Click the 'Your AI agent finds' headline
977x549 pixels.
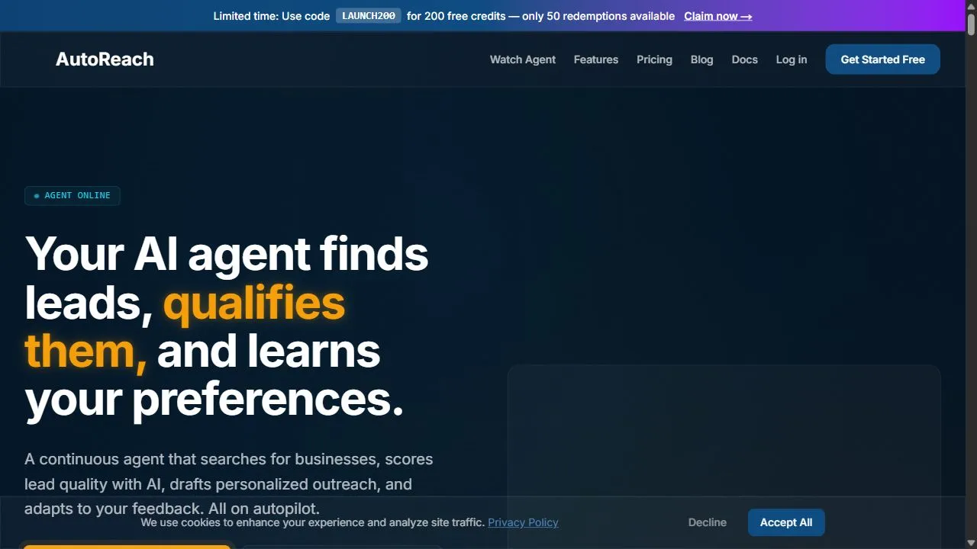[227, 253]
